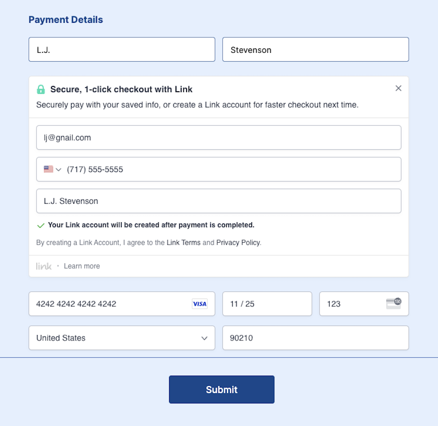
Task: Click the US flag icon
Action: 48,169
